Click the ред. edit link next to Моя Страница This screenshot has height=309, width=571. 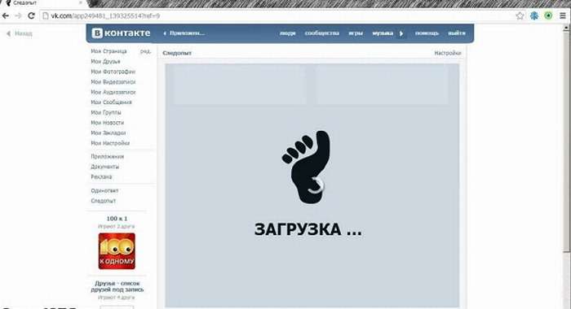pos(145,51)
